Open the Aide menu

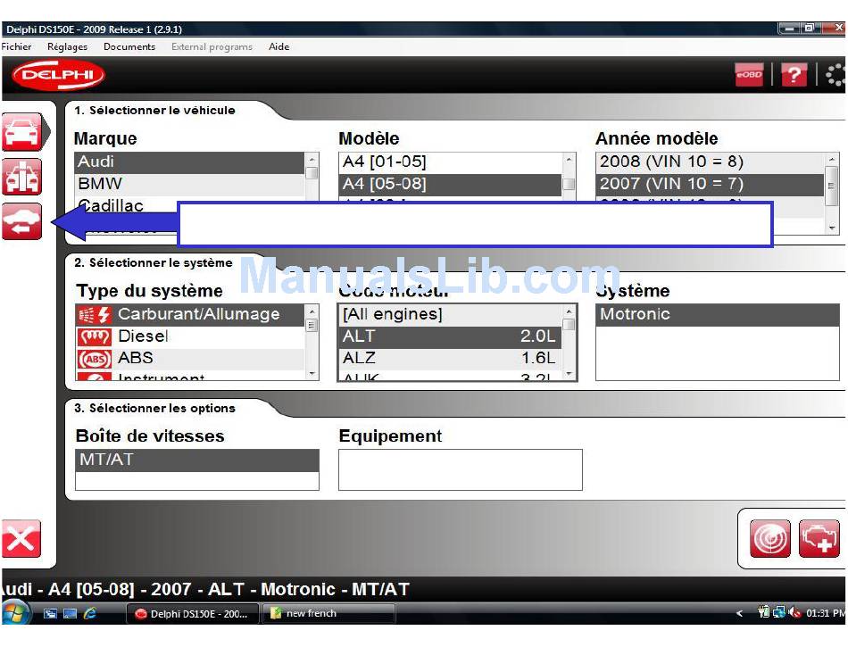(279, 47)
